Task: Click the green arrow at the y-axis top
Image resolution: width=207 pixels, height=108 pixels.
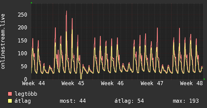Action: pos(31,3)
